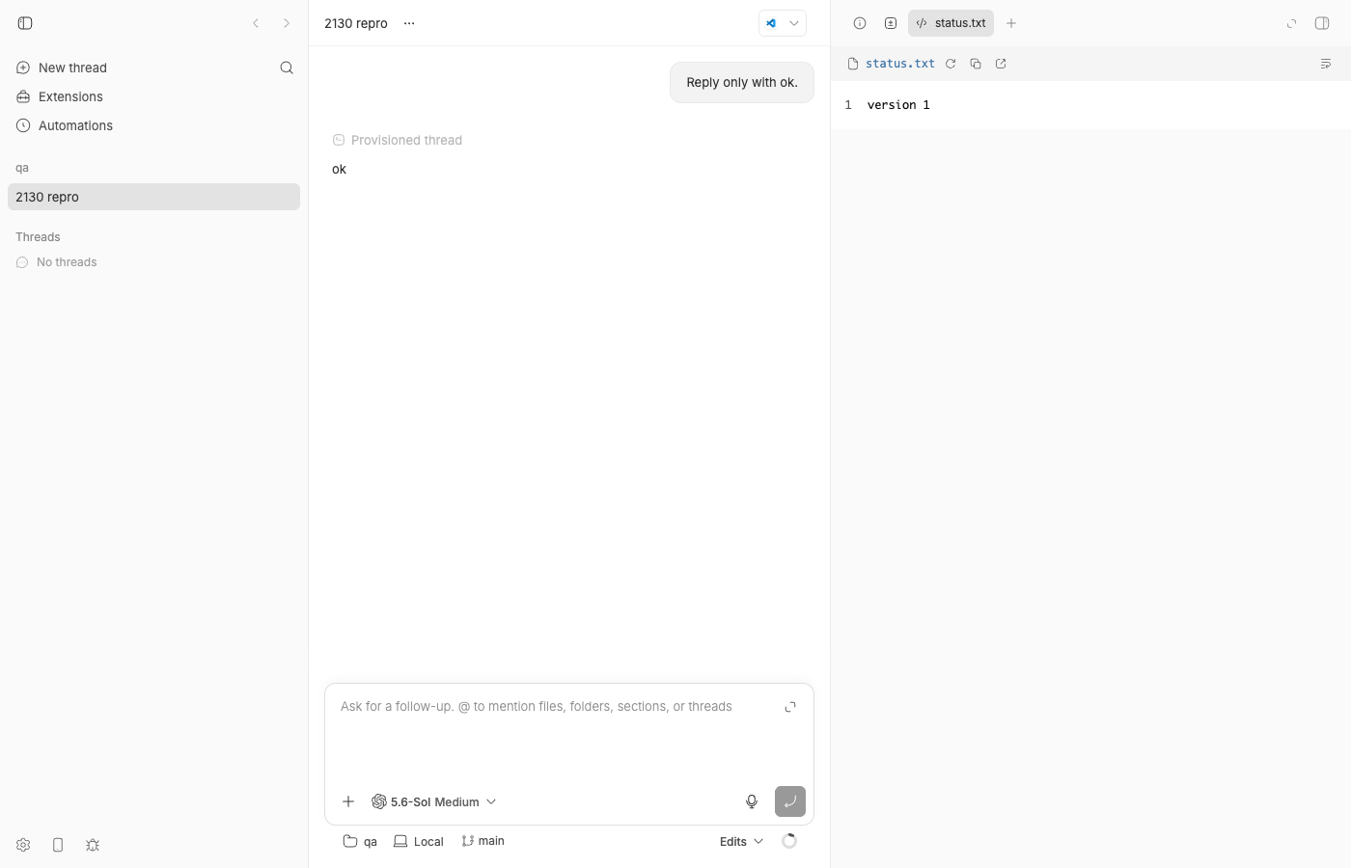The height and width of the screenshot is (868, 1351).
Task: Send the follow-up message
Action: [790, 801]
